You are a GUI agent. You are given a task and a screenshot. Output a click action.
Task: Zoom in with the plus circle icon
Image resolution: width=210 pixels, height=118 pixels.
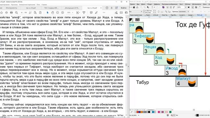click(x=63, y=12)
